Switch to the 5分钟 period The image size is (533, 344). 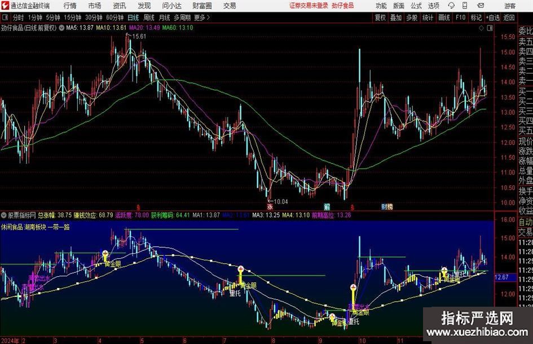[52, 18]
